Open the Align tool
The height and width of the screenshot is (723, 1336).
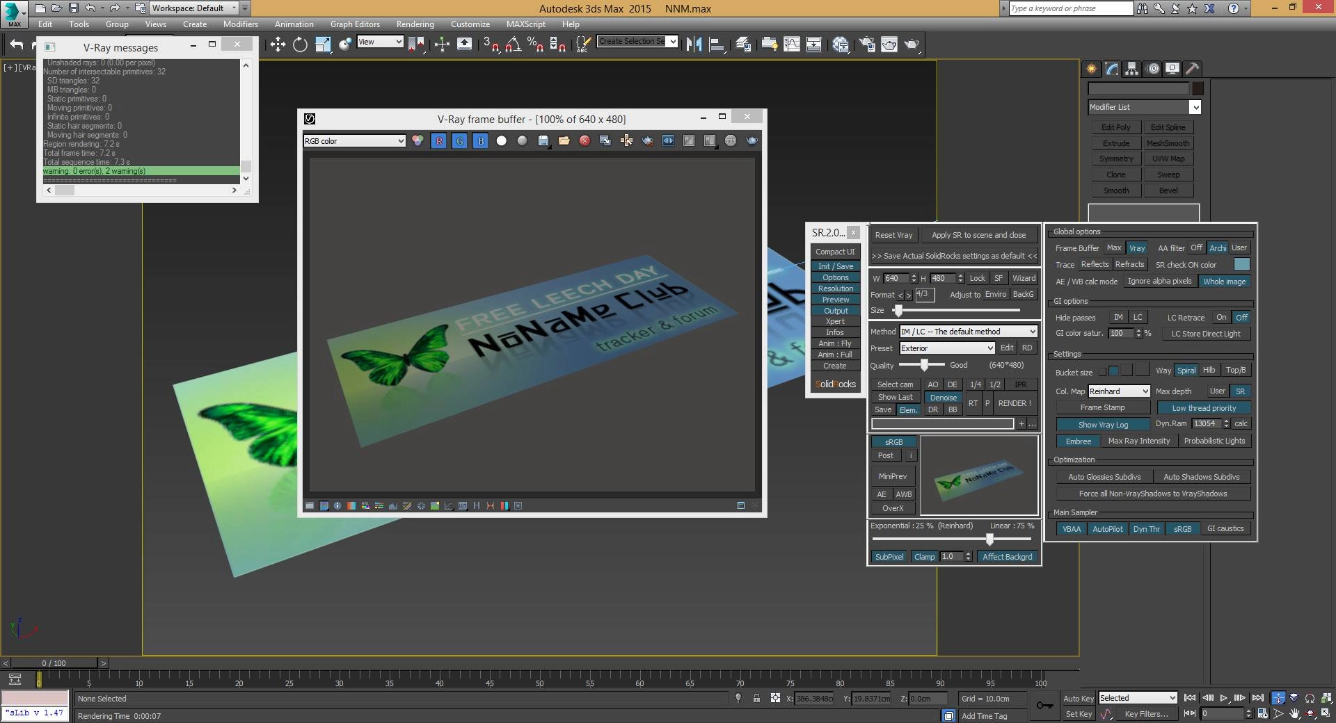717,44
